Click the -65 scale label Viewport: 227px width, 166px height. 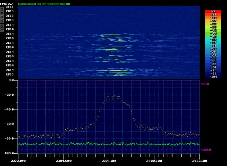[214, 49]
